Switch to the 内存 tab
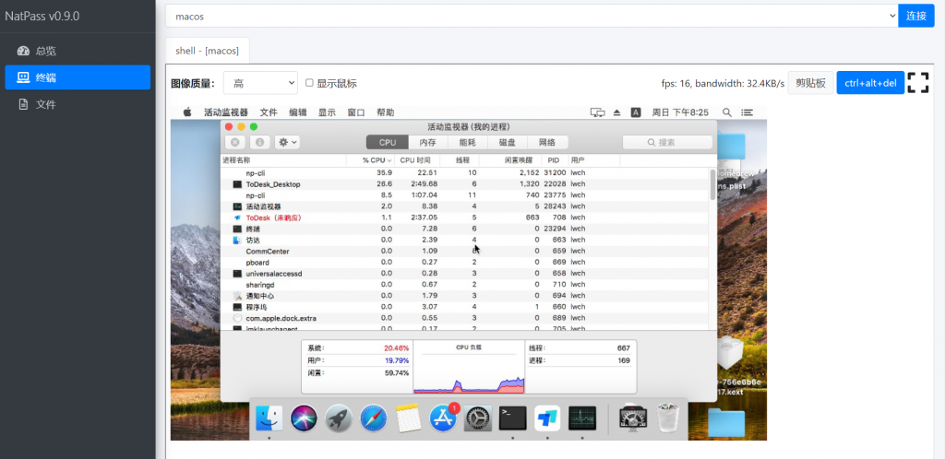 click(x=427, y=143)
